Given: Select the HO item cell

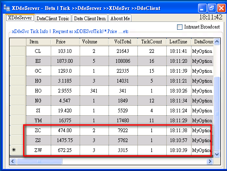Looking at the screenshot, I should [38, 91].
